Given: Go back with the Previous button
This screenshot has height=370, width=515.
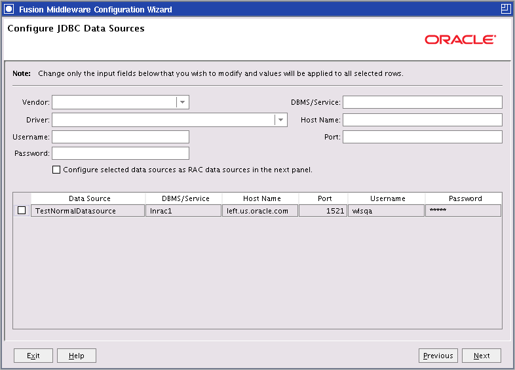Looking at the screenshot, I should [x=438, y=356].
